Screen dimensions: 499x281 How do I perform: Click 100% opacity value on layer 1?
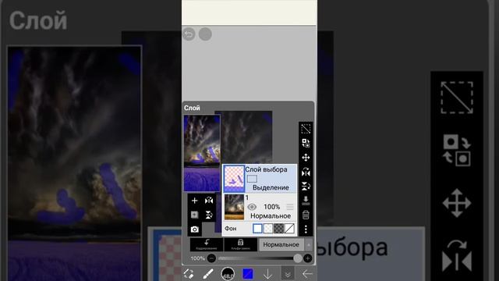[272, 207]
